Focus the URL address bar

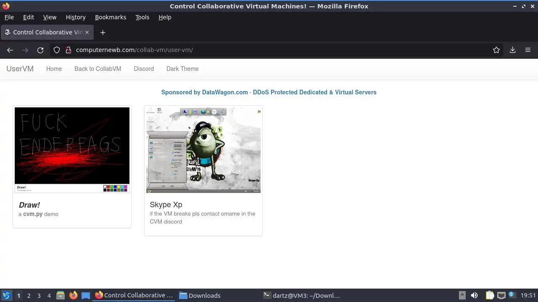click(277, 50)
